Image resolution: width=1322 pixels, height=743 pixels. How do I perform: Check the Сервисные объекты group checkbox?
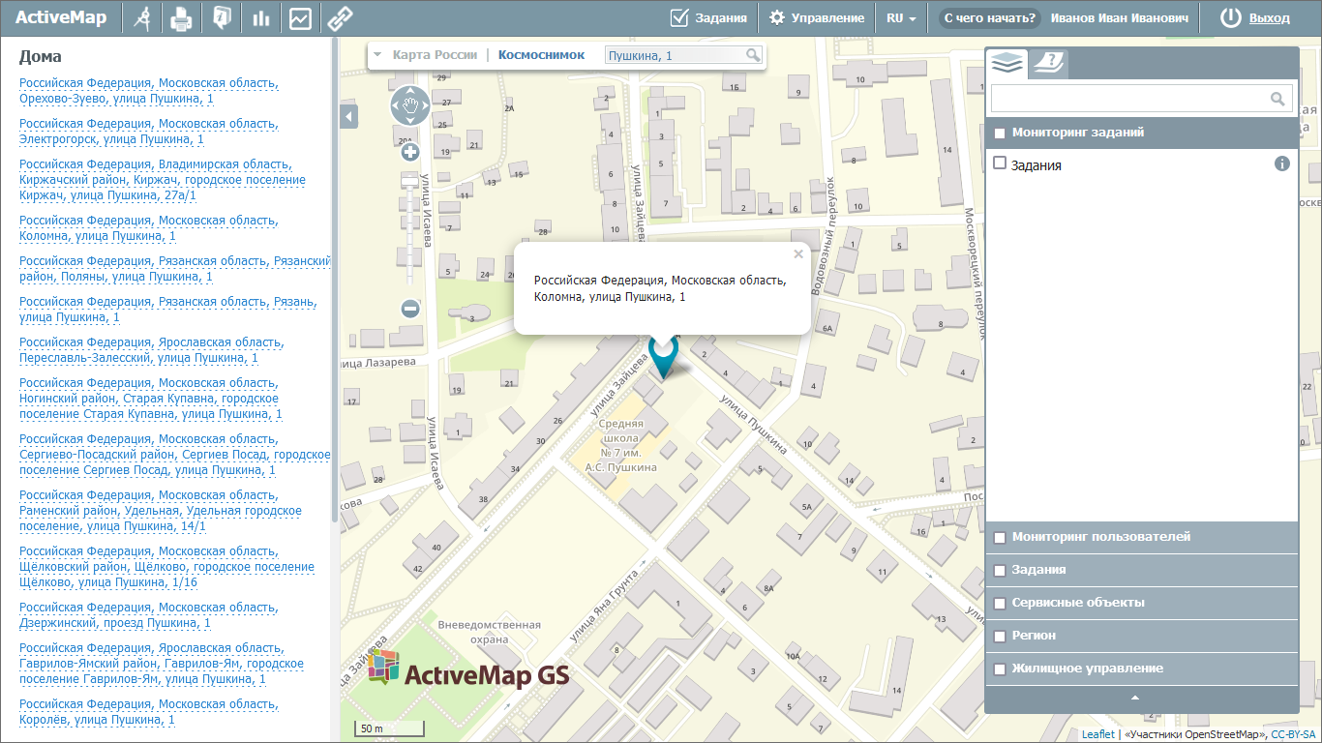(1000, 604)
